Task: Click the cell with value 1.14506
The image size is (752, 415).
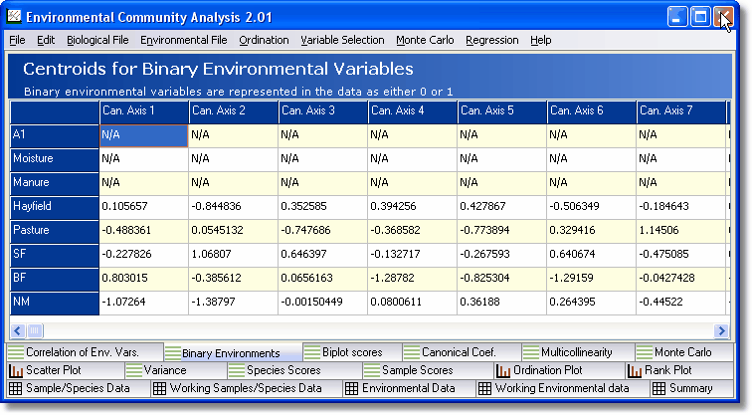Action: [681, 231]
